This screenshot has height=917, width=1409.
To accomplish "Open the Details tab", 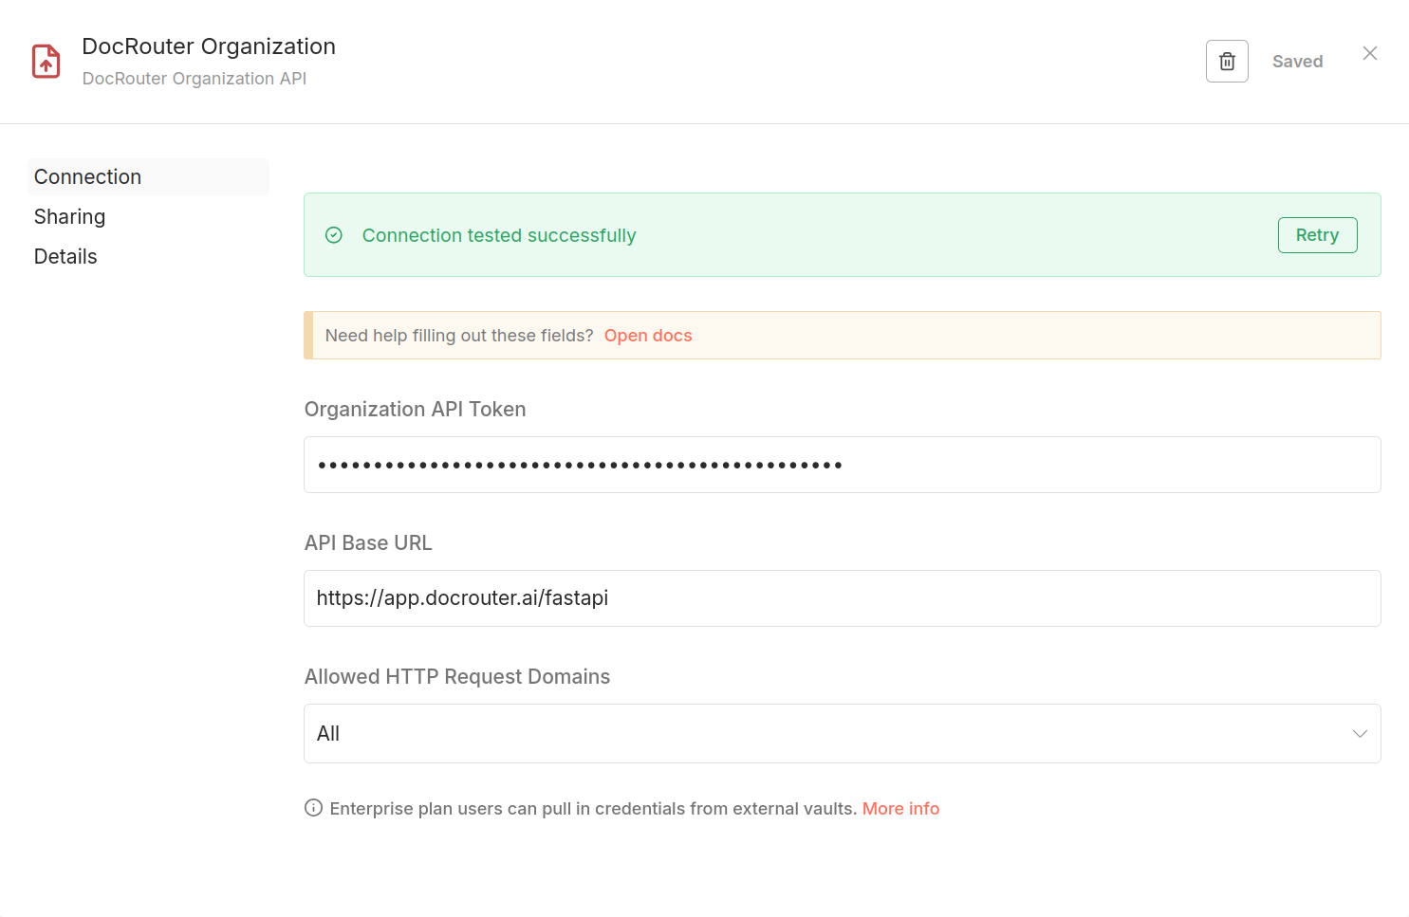I will (x=65, y=256).
